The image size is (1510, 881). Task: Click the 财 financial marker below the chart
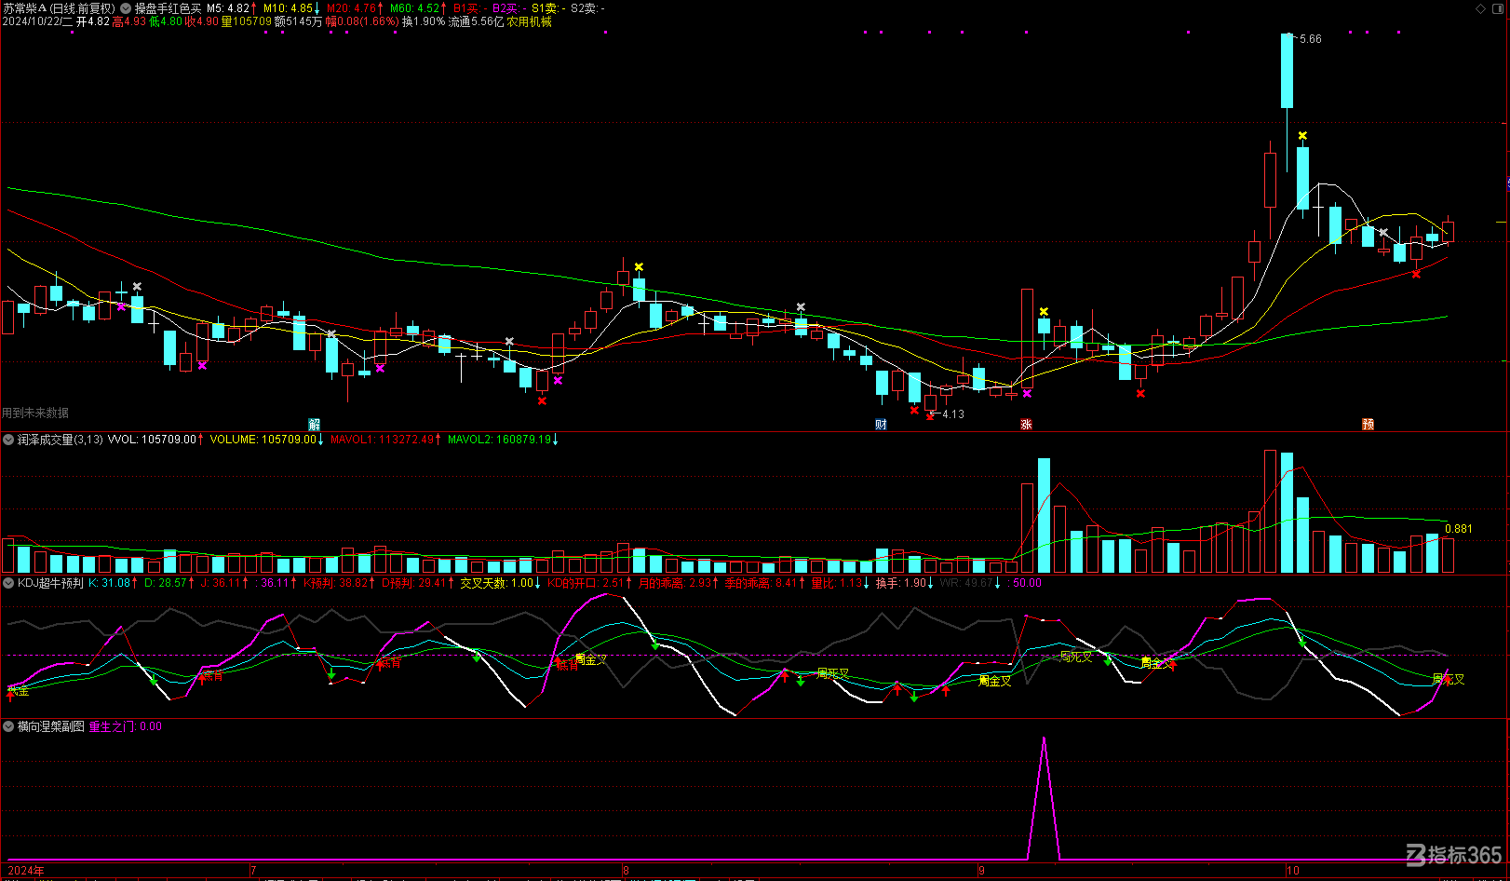tap(881, 425)
